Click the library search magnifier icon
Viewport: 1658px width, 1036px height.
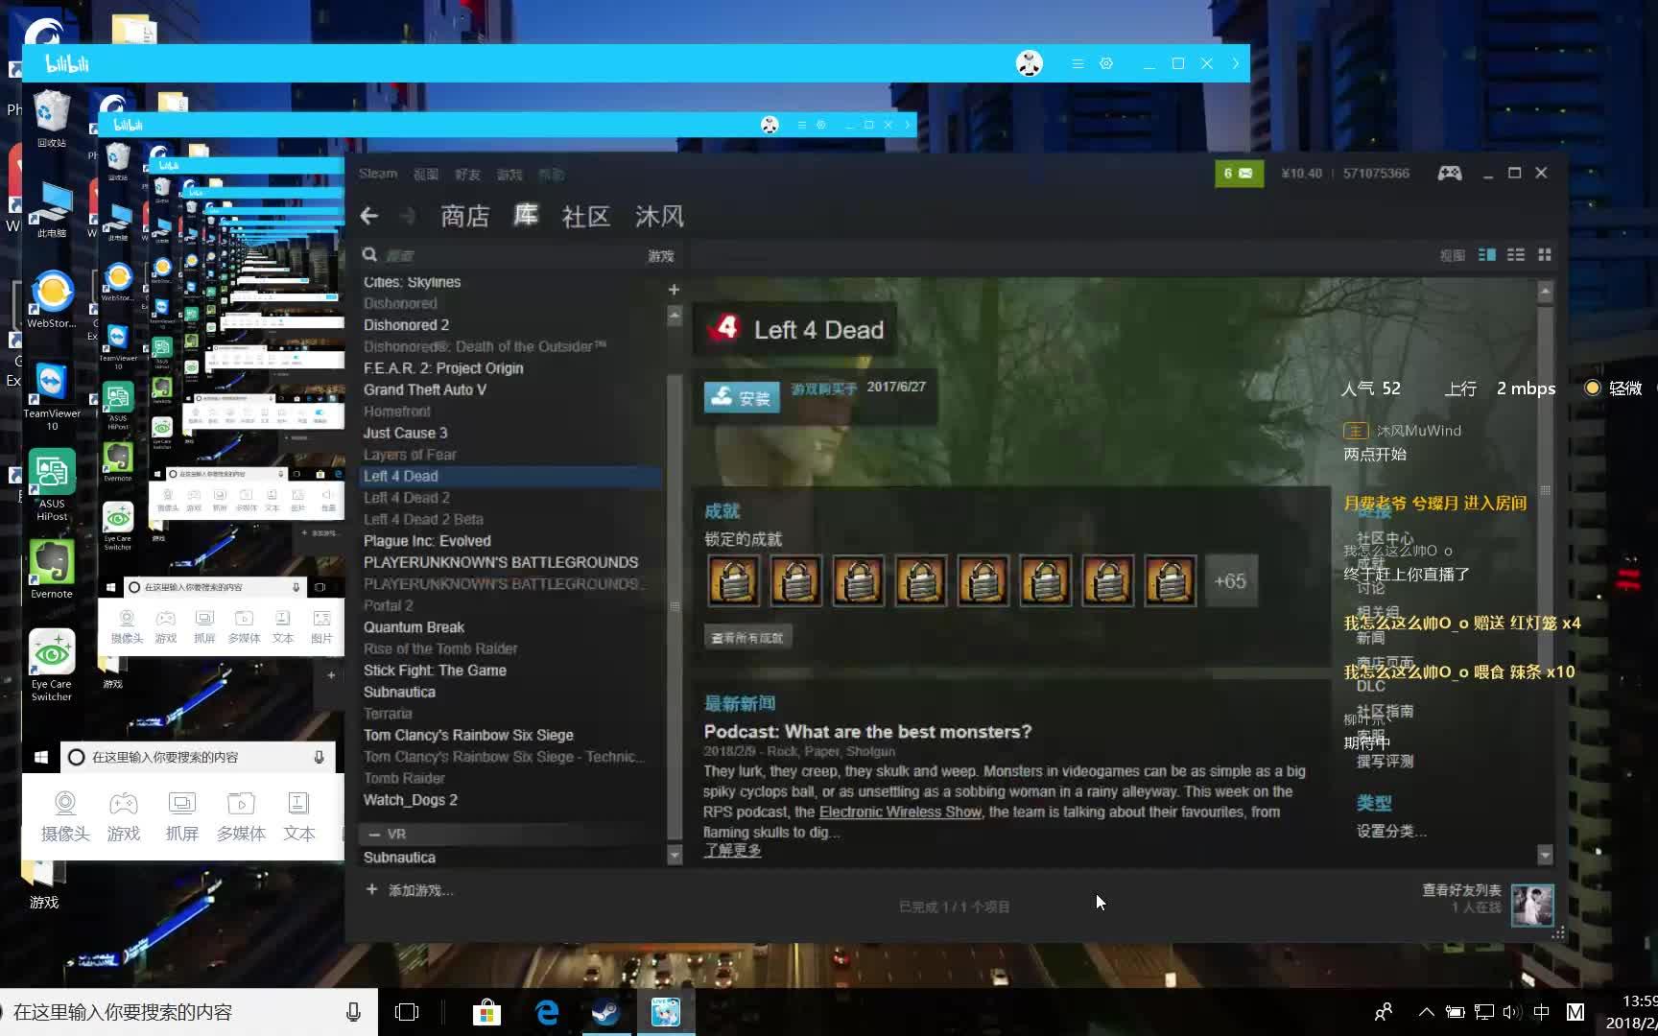[369, 255]
